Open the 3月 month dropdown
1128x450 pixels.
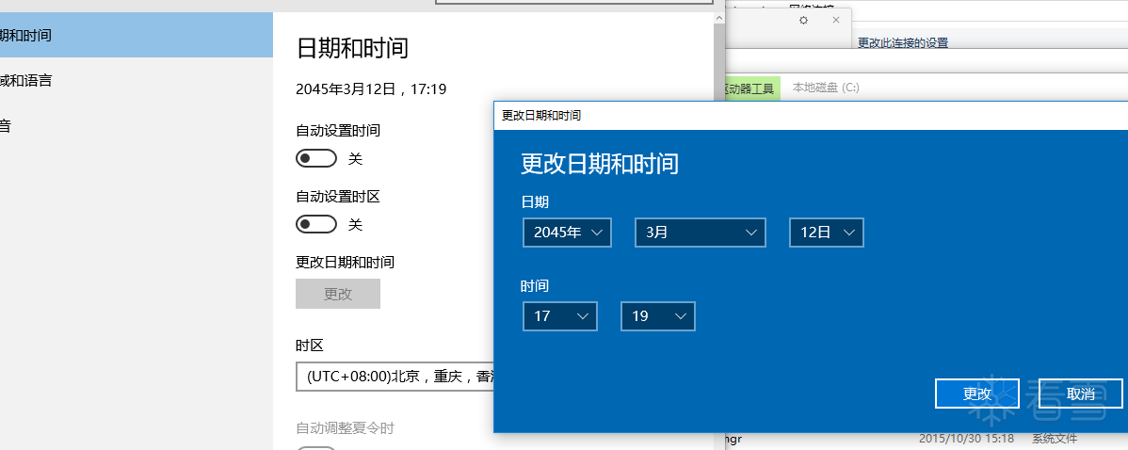pyautogui.click(x=700, y=233)
